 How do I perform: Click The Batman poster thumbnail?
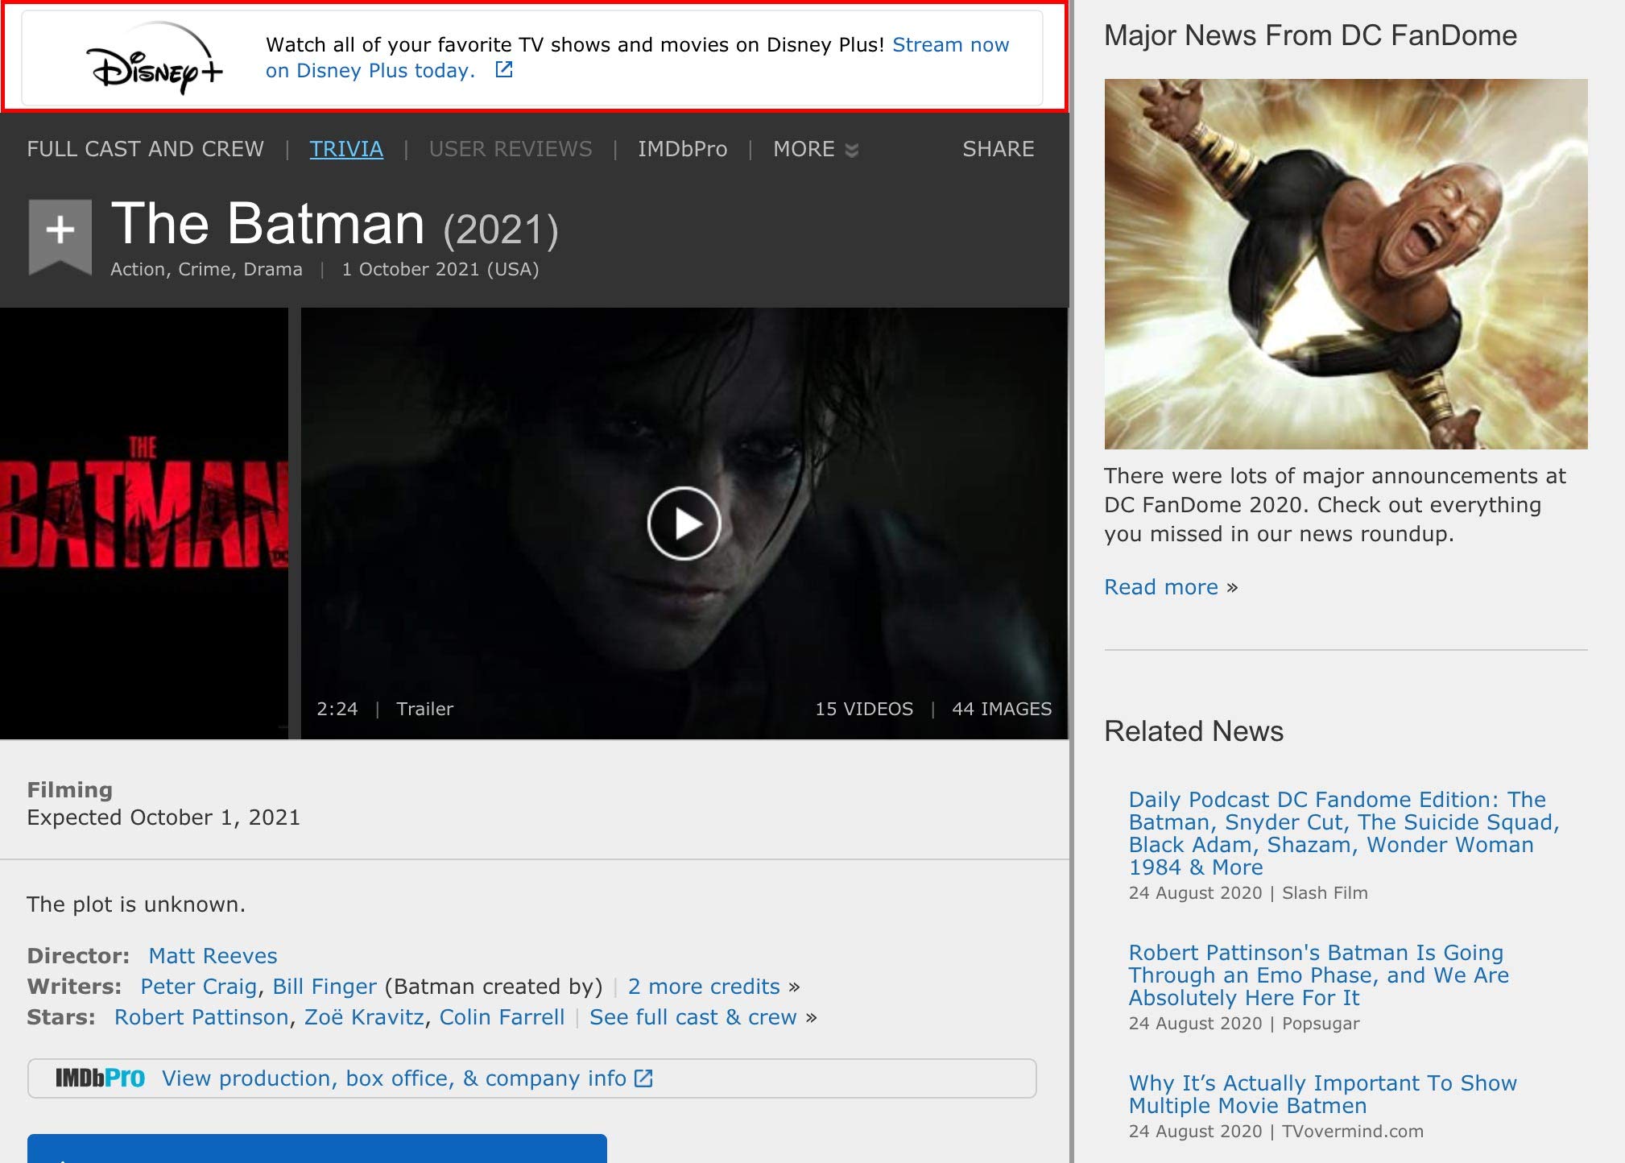(x=143, y=522)
